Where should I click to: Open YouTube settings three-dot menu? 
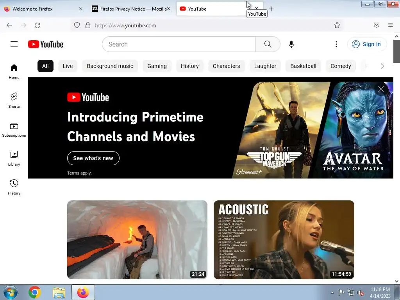point(336,44)
